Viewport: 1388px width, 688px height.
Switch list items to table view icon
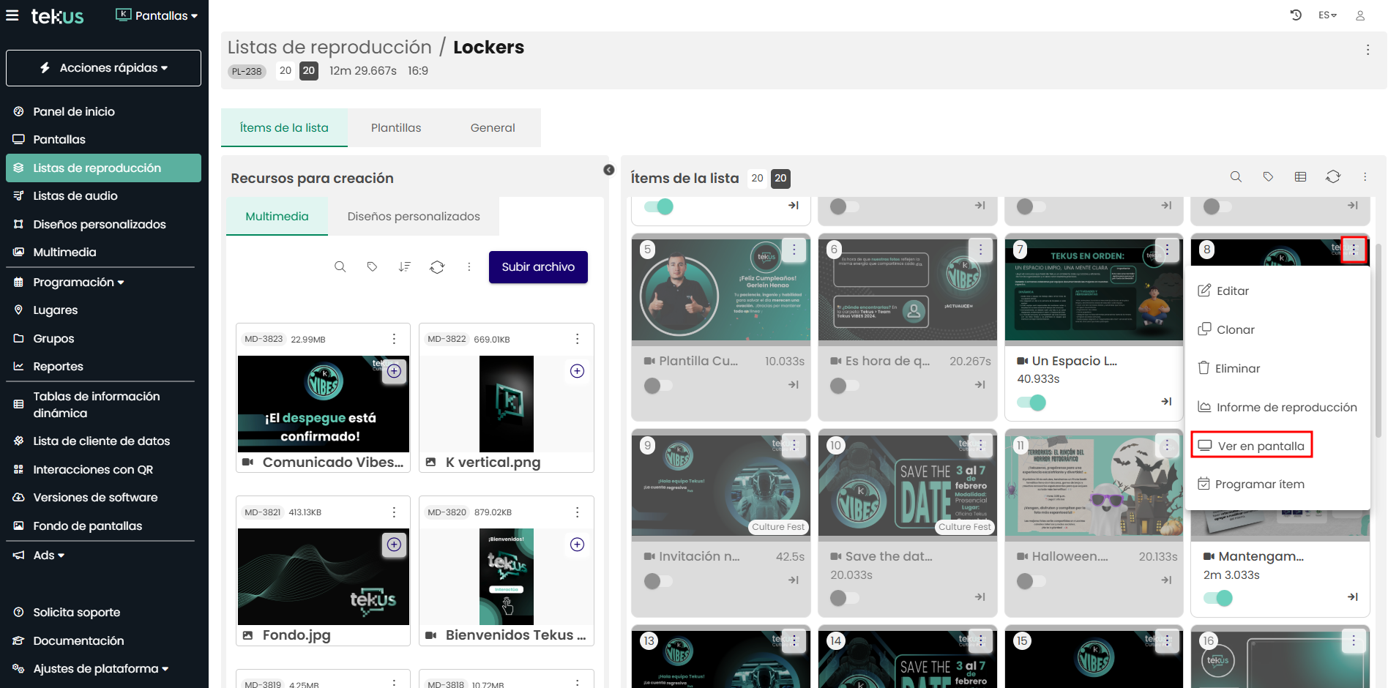1300,177
